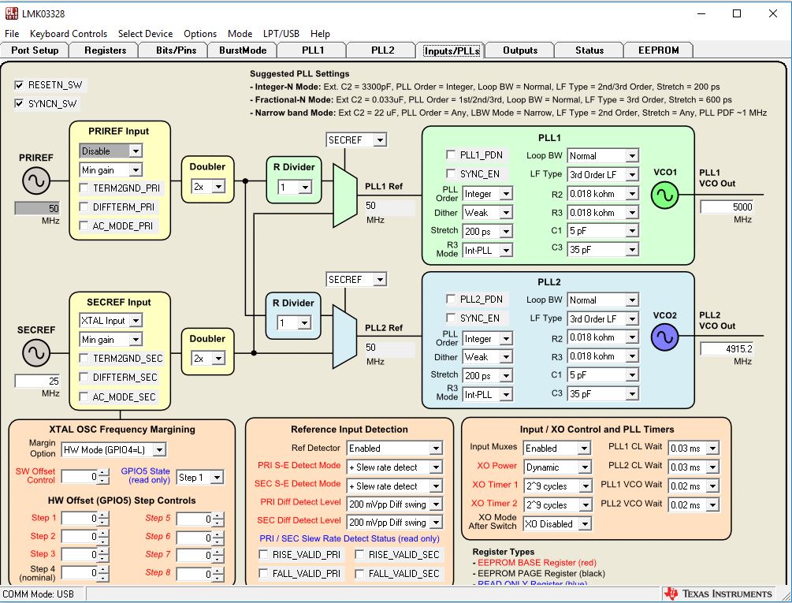Open the Margin Option HW Mode dropdown
792x603 pixels.
tap(159, 449)
